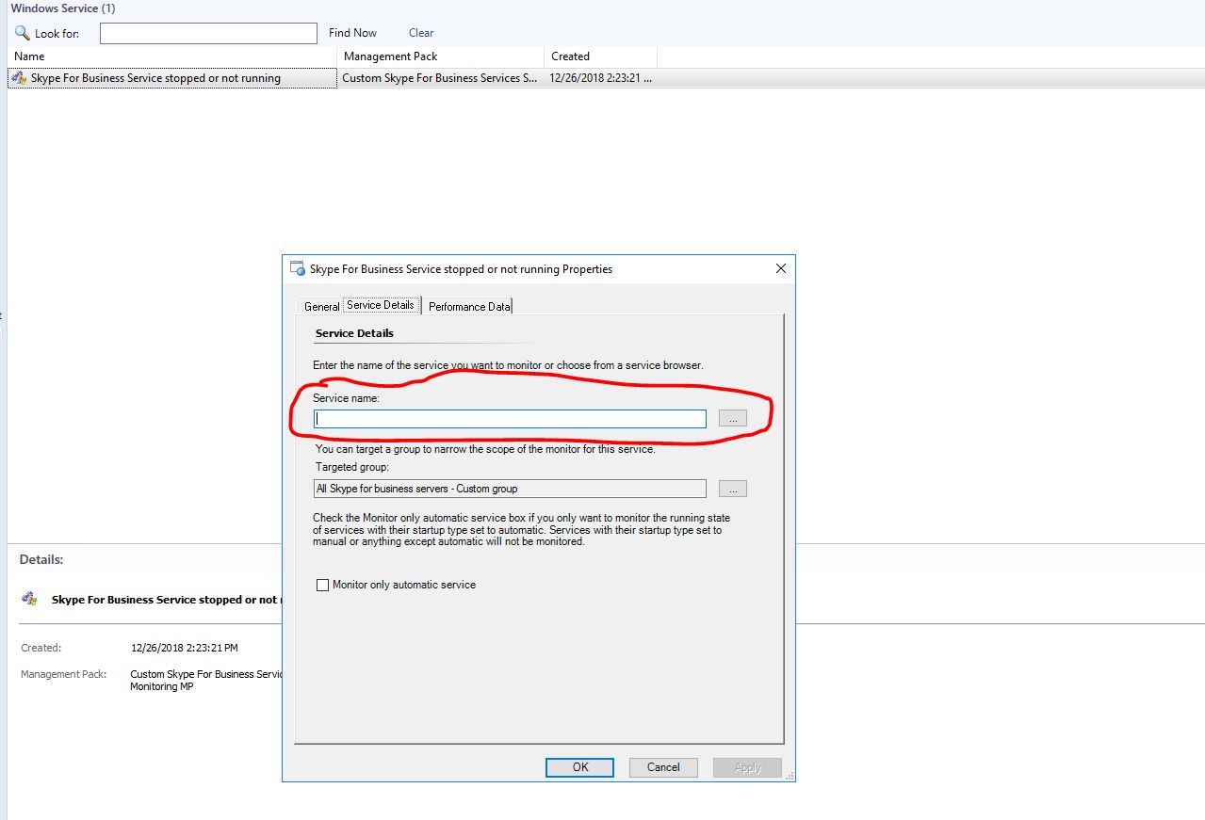This screenshot has width=1205, height=820.
Task: Click the search magnifier icon beside Look for
Action: coord(23,33)
